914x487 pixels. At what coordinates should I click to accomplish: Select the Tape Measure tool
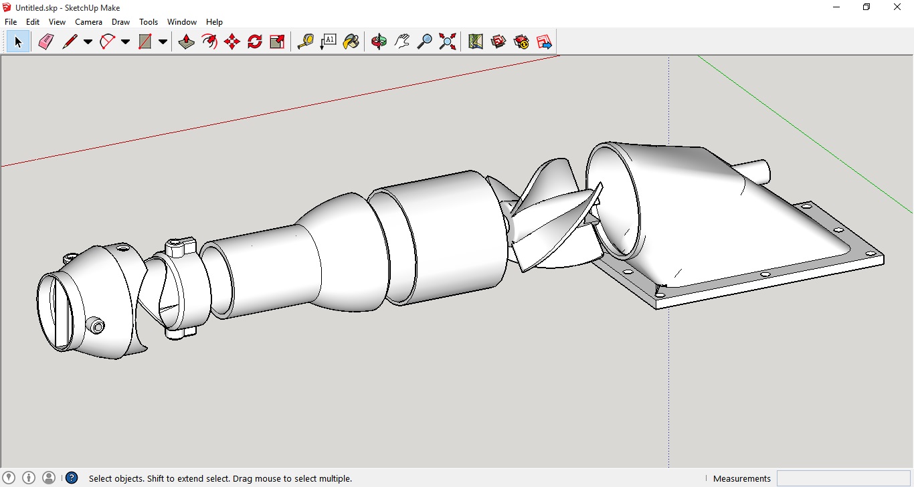tap(305, 42)
